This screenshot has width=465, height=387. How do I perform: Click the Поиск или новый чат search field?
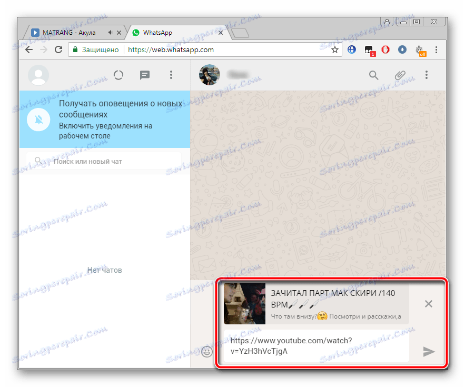[x=104, y=161]
